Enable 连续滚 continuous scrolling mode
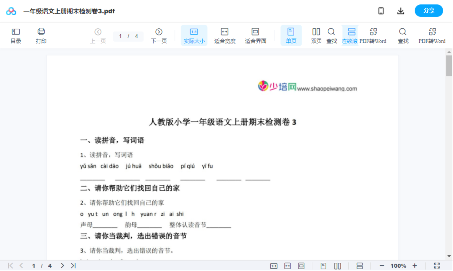The height and width of the screenshot is (271, 453). pos(350,35)
